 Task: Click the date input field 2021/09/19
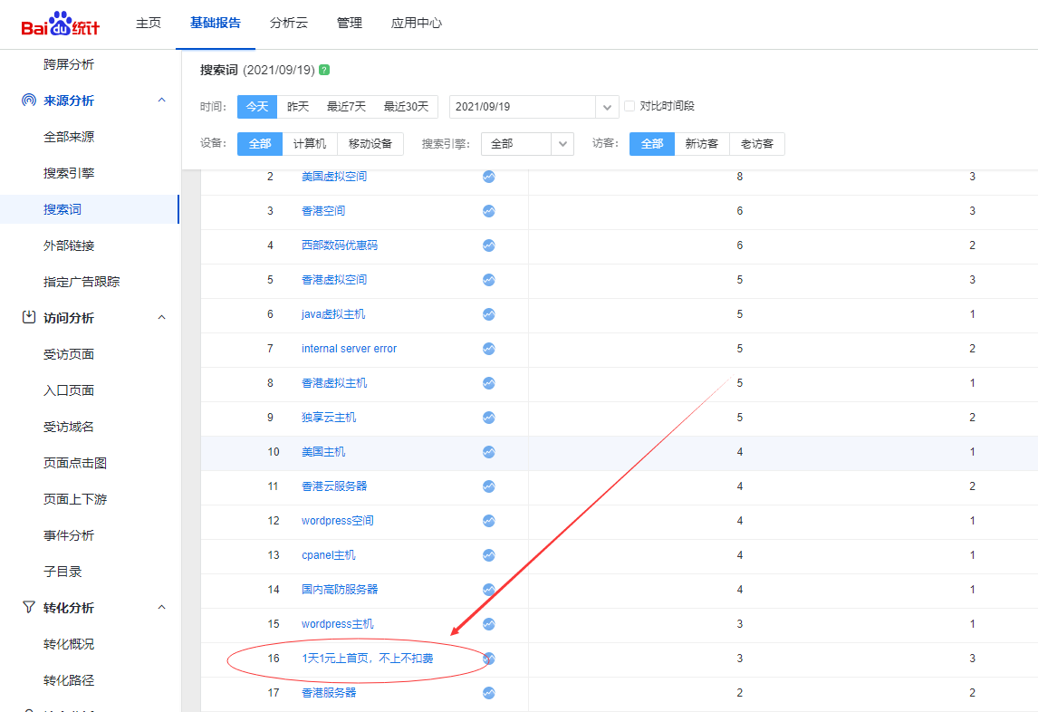click(x=523, y=107)
